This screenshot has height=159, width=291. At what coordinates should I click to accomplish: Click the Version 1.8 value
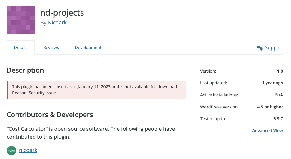[280, 71]
